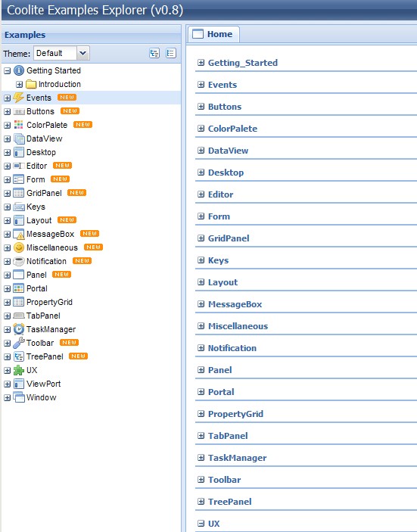Image resolution: width=417 pixels, height=532 pixels.
Task: Expand the Introduction tree node
Action: click(20, 85)
